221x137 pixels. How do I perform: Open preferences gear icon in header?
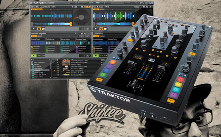pyautogui.click(x=141, y=3)
